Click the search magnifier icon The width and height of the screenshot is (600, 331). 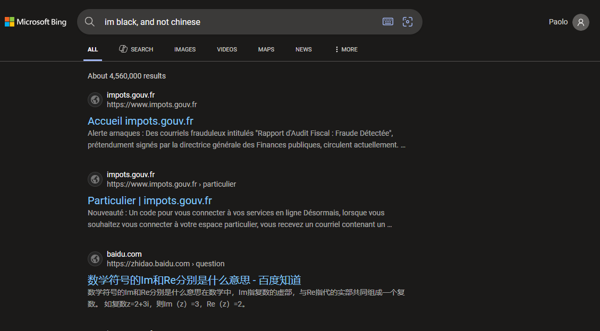(89, 22)
